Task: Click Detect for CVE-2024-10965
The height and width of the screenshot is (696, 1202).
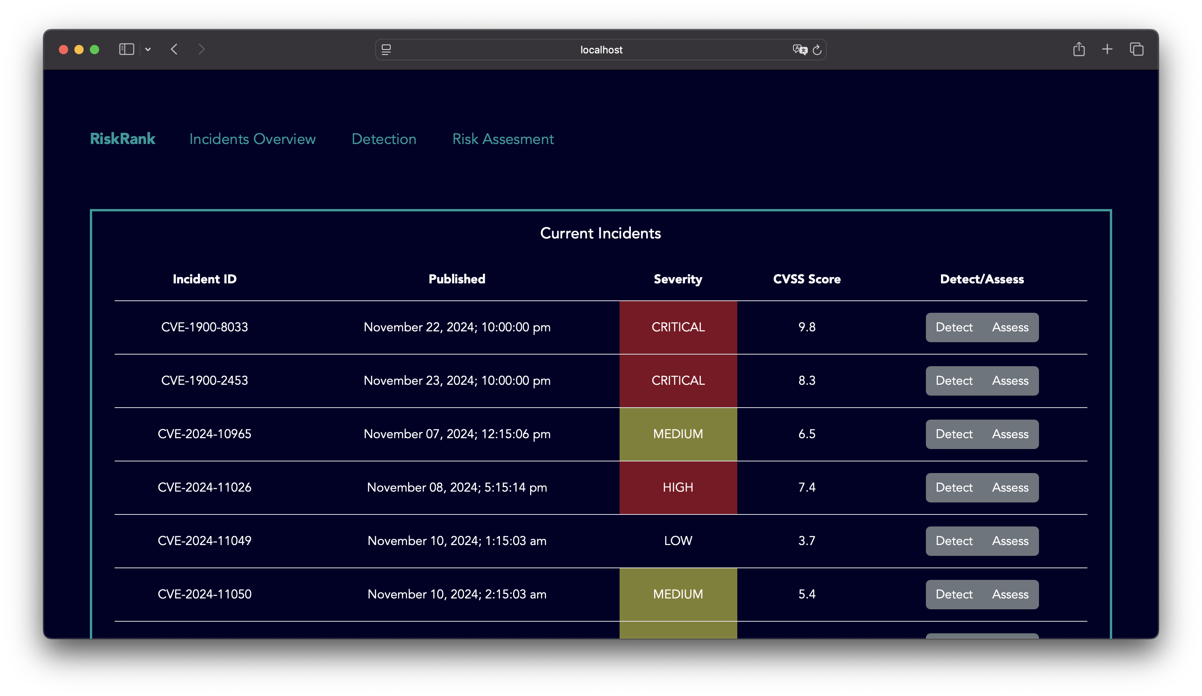Action: pos(954,434)
